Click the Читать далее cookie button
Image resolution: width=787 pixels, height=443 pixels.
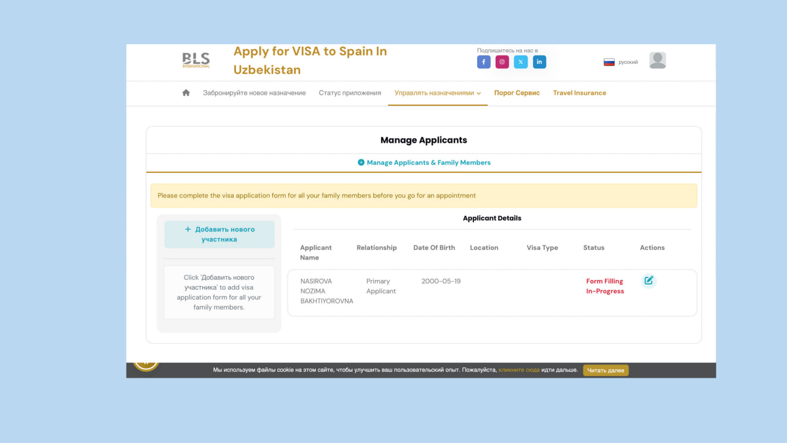606,370
